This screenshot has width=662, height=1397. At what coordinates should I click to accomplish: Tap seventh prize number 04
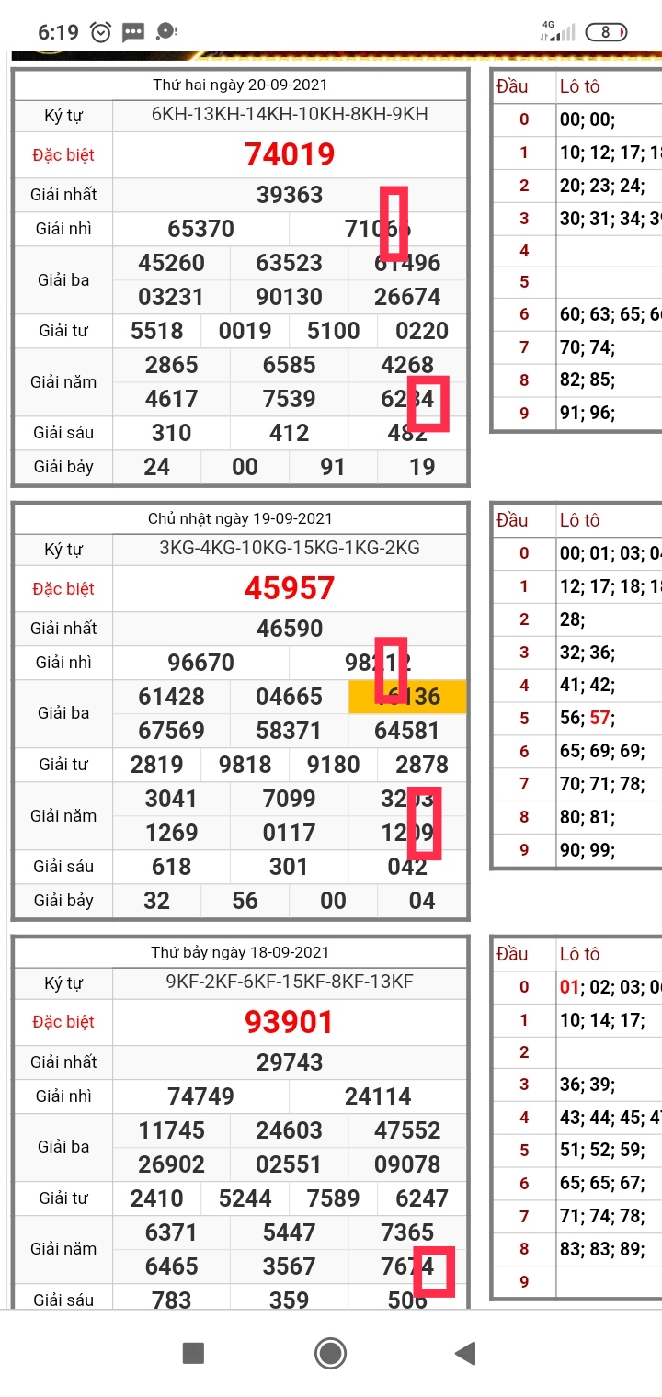click(422, 901)
